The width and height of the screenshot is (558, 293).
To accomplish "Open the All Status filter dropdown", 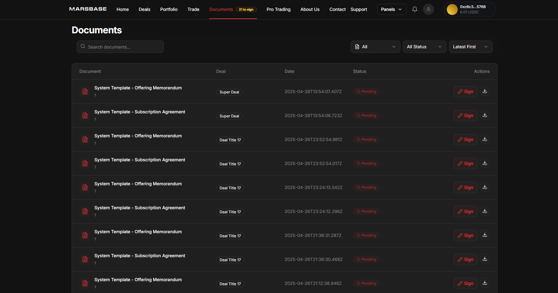I will pyautogui.click(x=424, y=47).
